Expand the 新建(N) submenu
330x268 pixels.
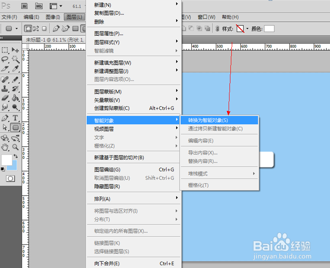(134, 5)
